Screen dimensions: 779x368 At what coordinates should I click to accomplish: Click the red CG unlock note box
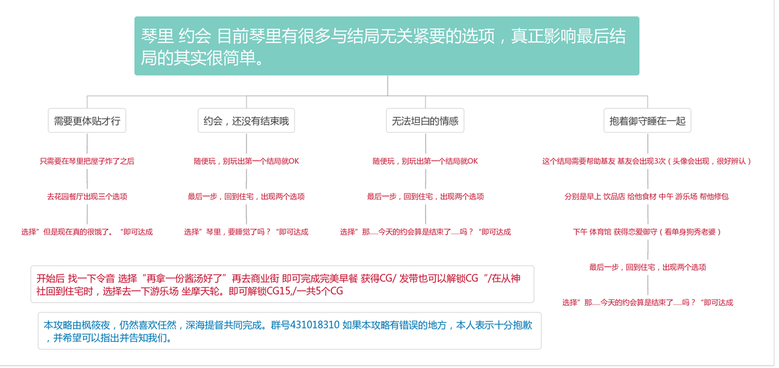282,284
